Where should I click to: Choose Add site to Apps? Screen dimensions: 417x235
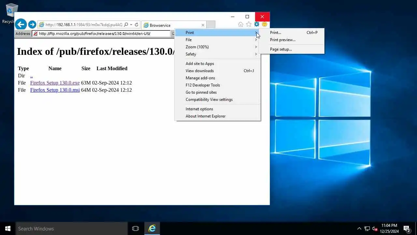217,64
